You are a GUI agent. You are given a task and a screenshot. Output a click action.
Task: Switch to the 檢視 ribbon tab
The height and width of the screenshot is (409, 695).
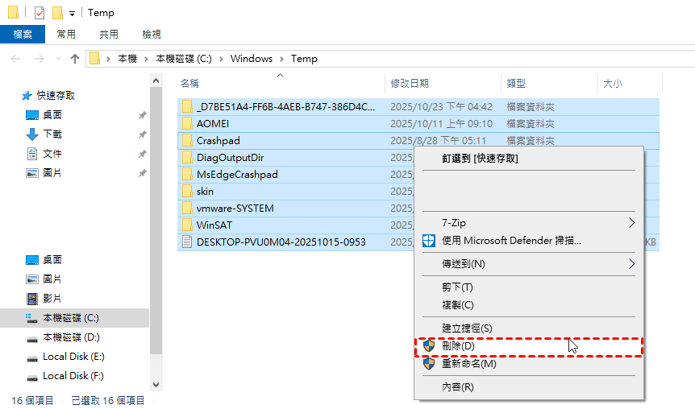(151, 34)
